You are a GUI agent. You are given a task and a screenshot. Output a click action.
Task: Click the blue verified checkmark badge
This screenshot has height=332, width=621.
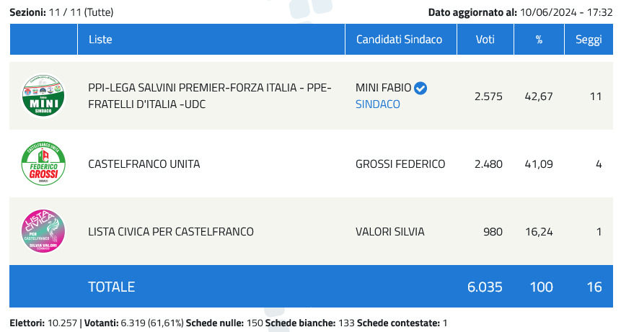click(x=420, y=88)
